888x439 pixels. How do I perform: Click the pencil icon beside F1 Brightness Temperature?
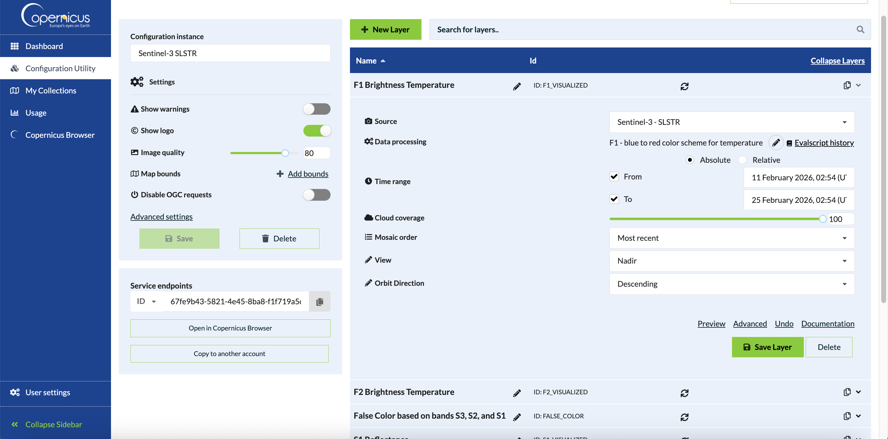(x=517, y=86)
